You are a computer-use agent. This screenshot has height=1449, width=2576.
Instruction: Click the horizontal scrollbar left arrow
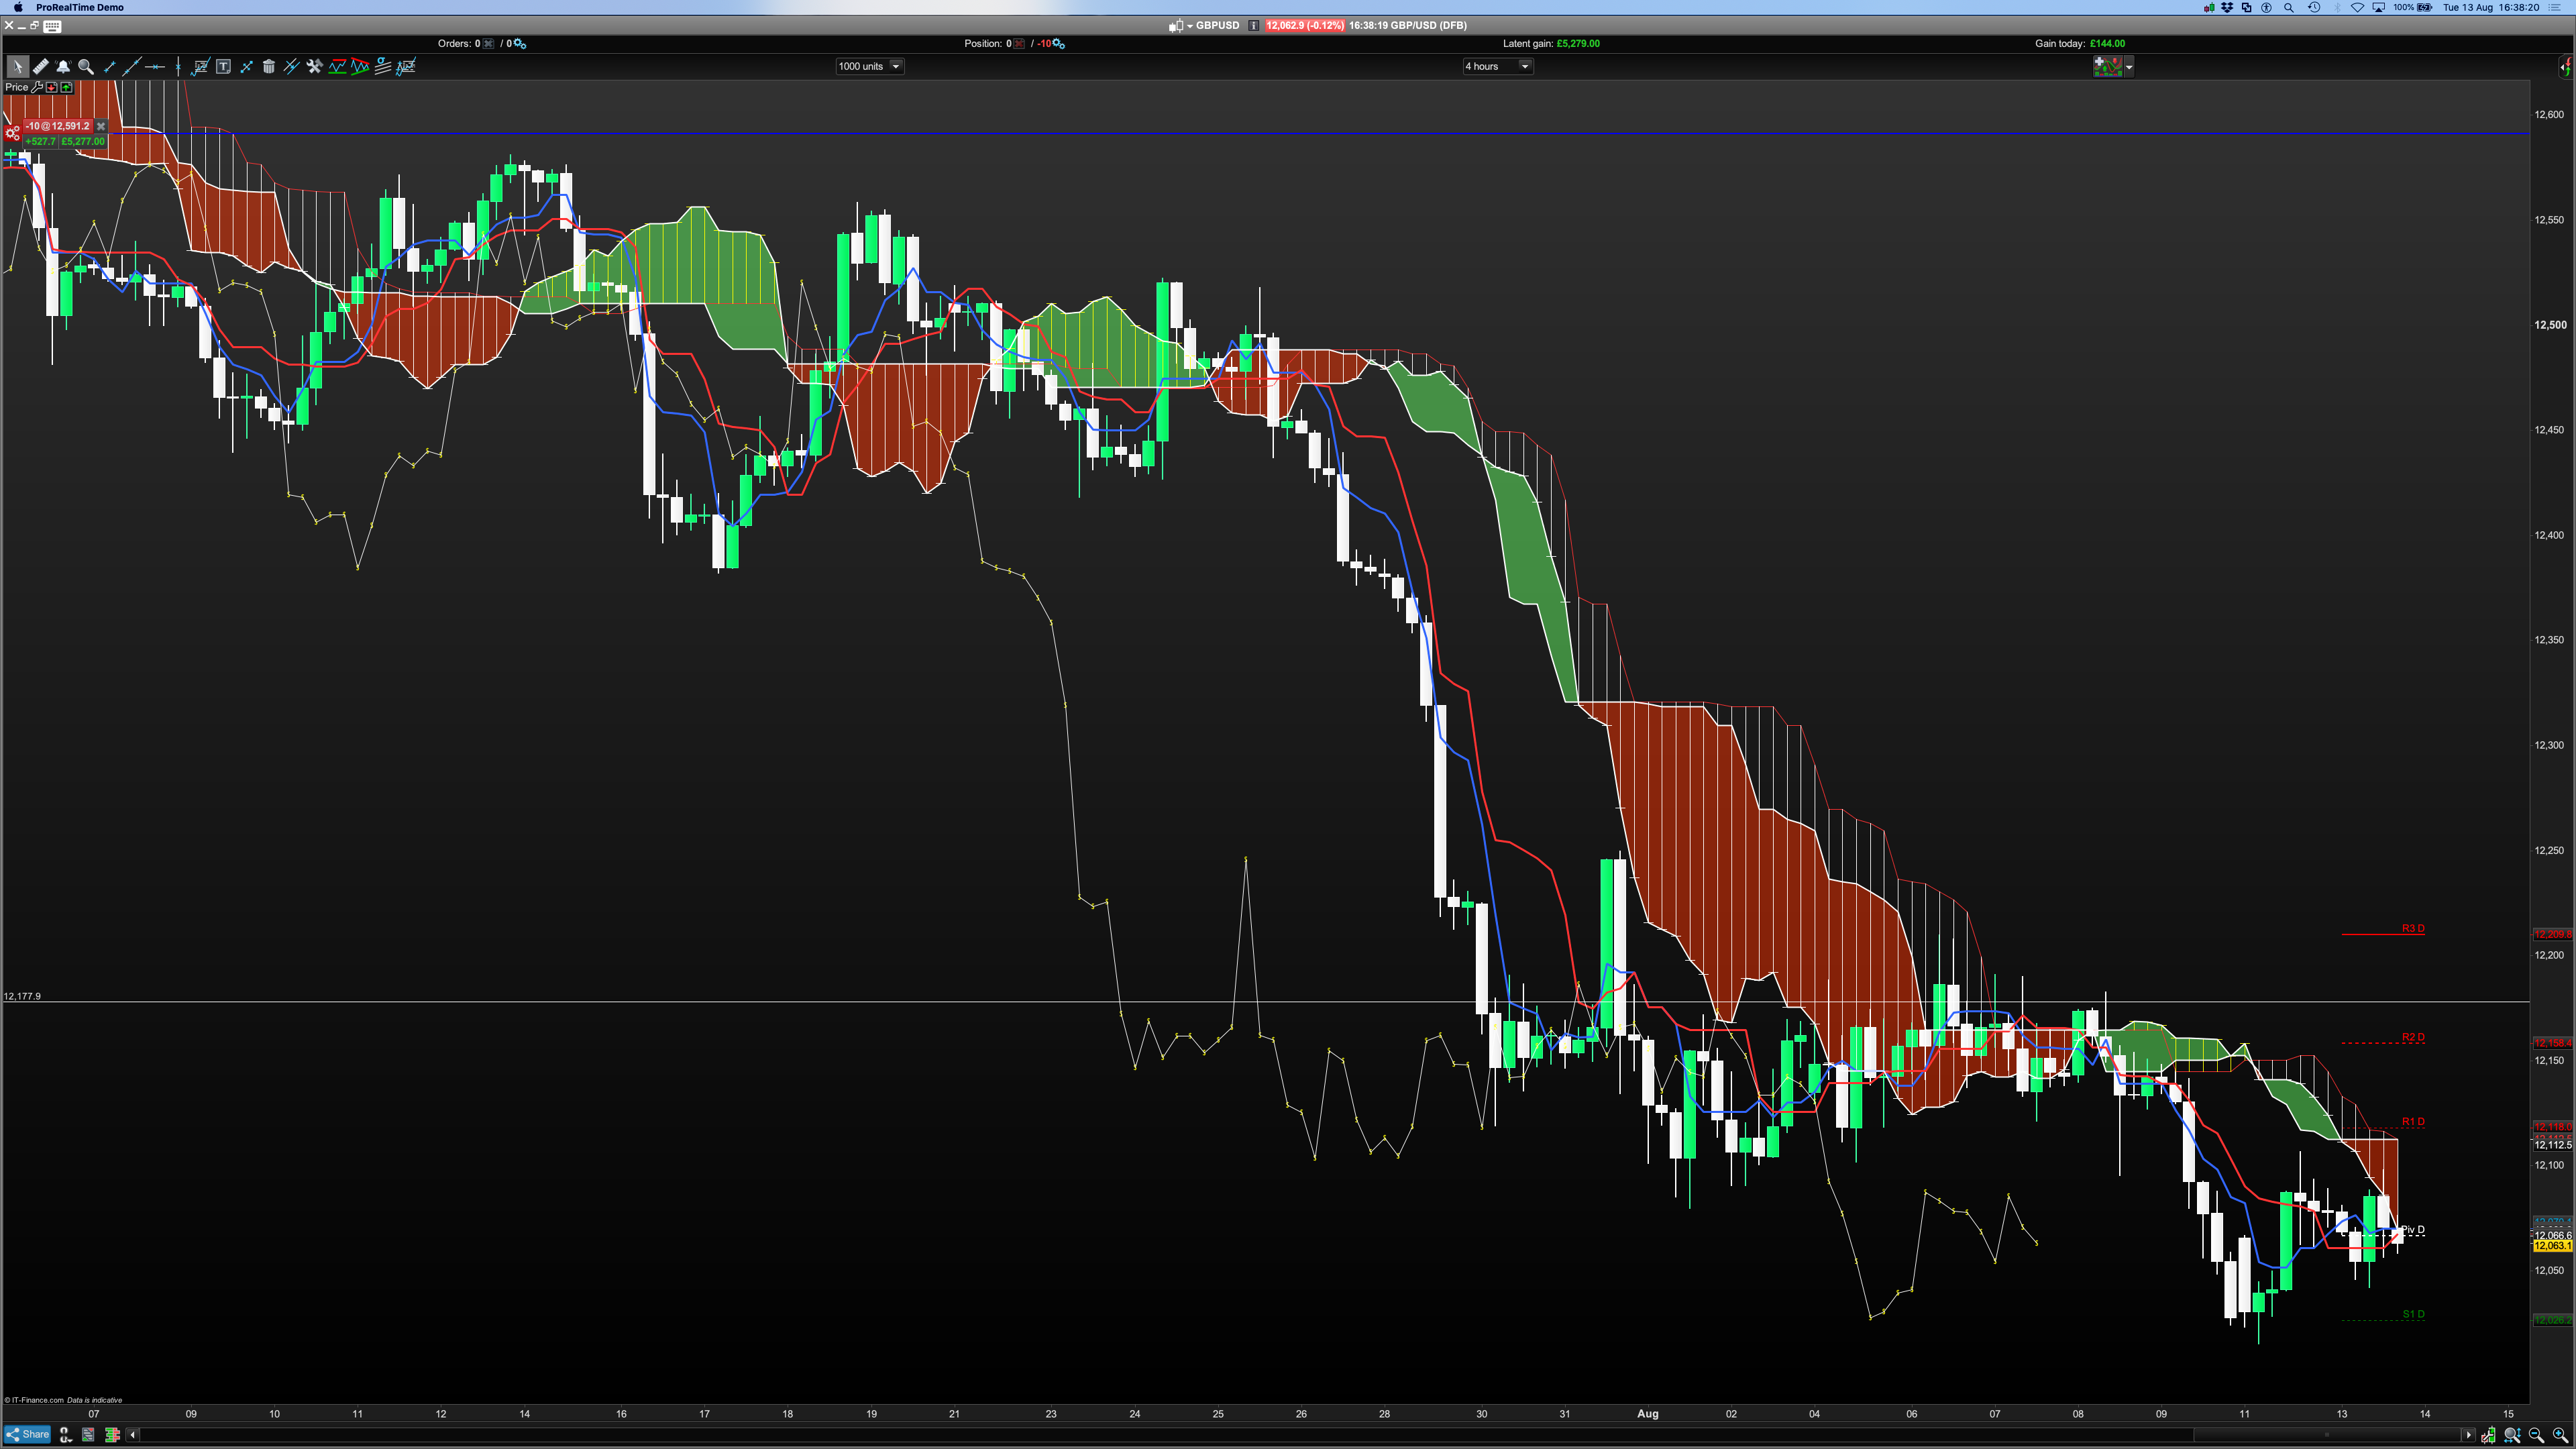pyautogui.click(x=132, y=1435)
